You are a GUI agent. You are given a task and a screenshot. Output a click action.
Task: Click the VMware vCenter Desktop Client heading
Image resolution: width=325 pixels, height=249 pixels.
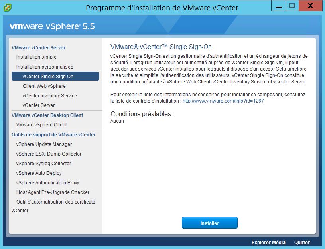click(47, 115)
